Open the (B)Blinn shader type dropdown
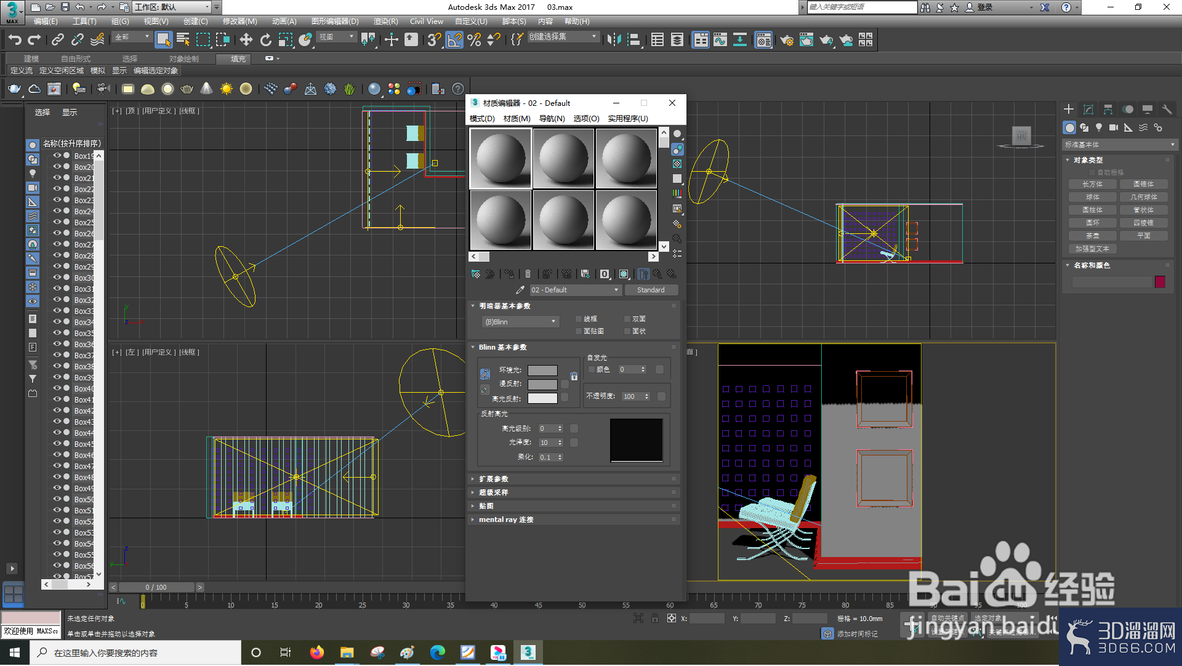This screenshot has height=666, width=1182. (x=520, y=322)
